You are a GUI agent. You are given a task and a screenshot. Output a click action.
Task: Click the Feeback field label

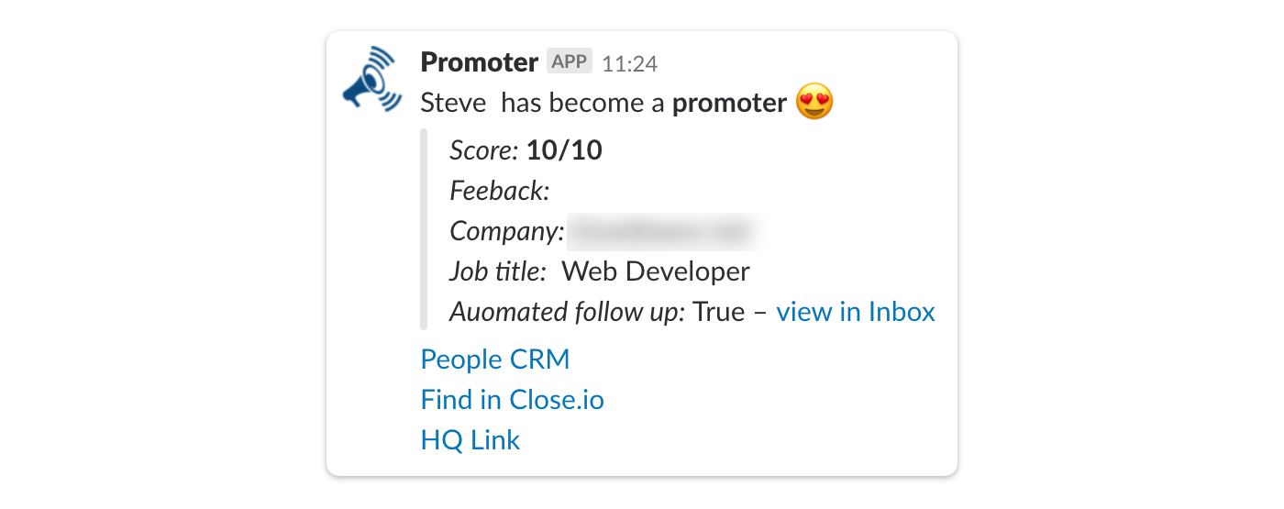[x=499, y=191]
